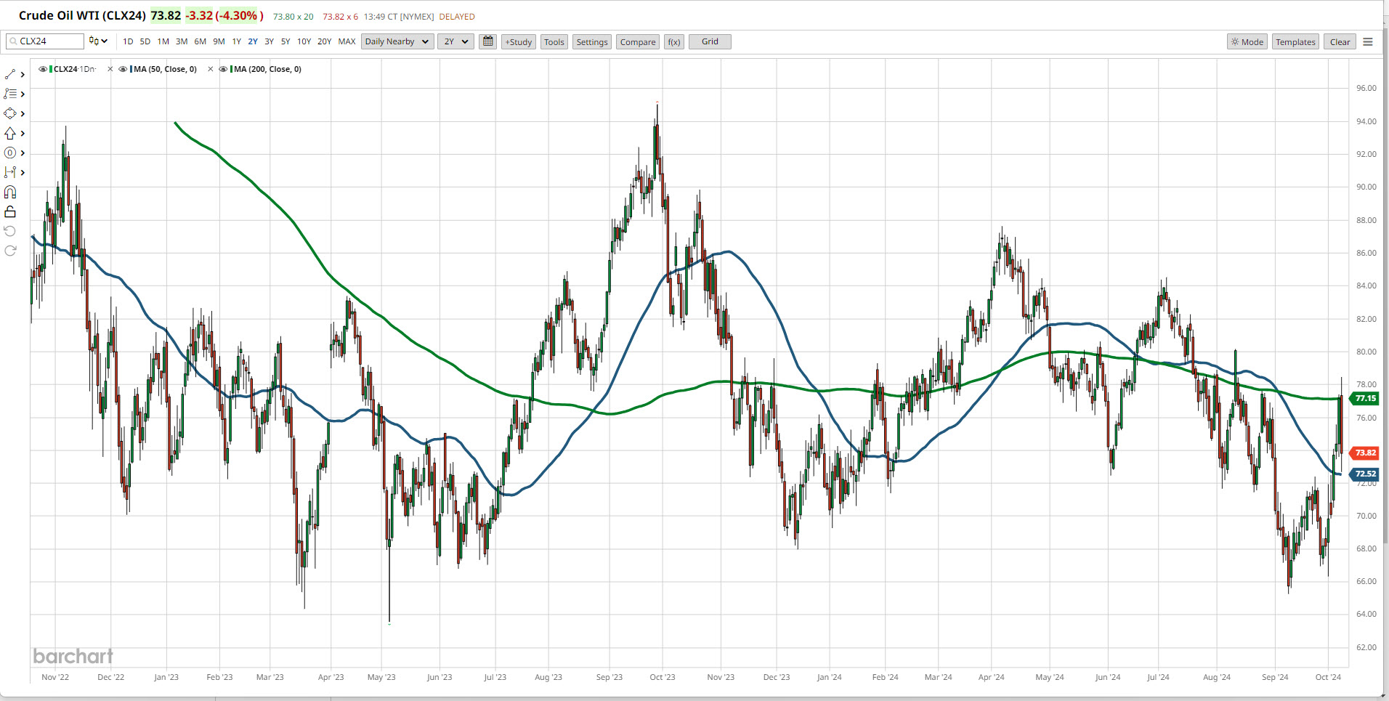Select the 6M time range

click(x=201, y=41)
